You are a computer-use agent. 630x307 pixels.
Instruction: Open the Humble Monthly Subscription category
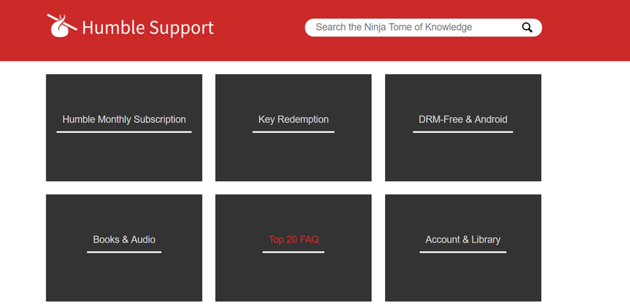[124, 128]
